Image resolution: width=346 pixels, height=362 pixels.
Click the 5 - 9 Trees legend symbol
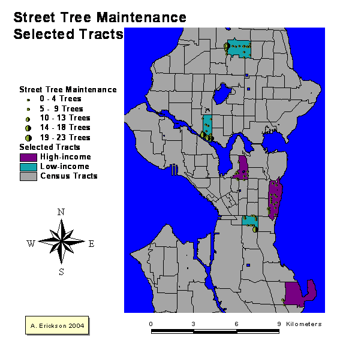click(x=28, y=109)
